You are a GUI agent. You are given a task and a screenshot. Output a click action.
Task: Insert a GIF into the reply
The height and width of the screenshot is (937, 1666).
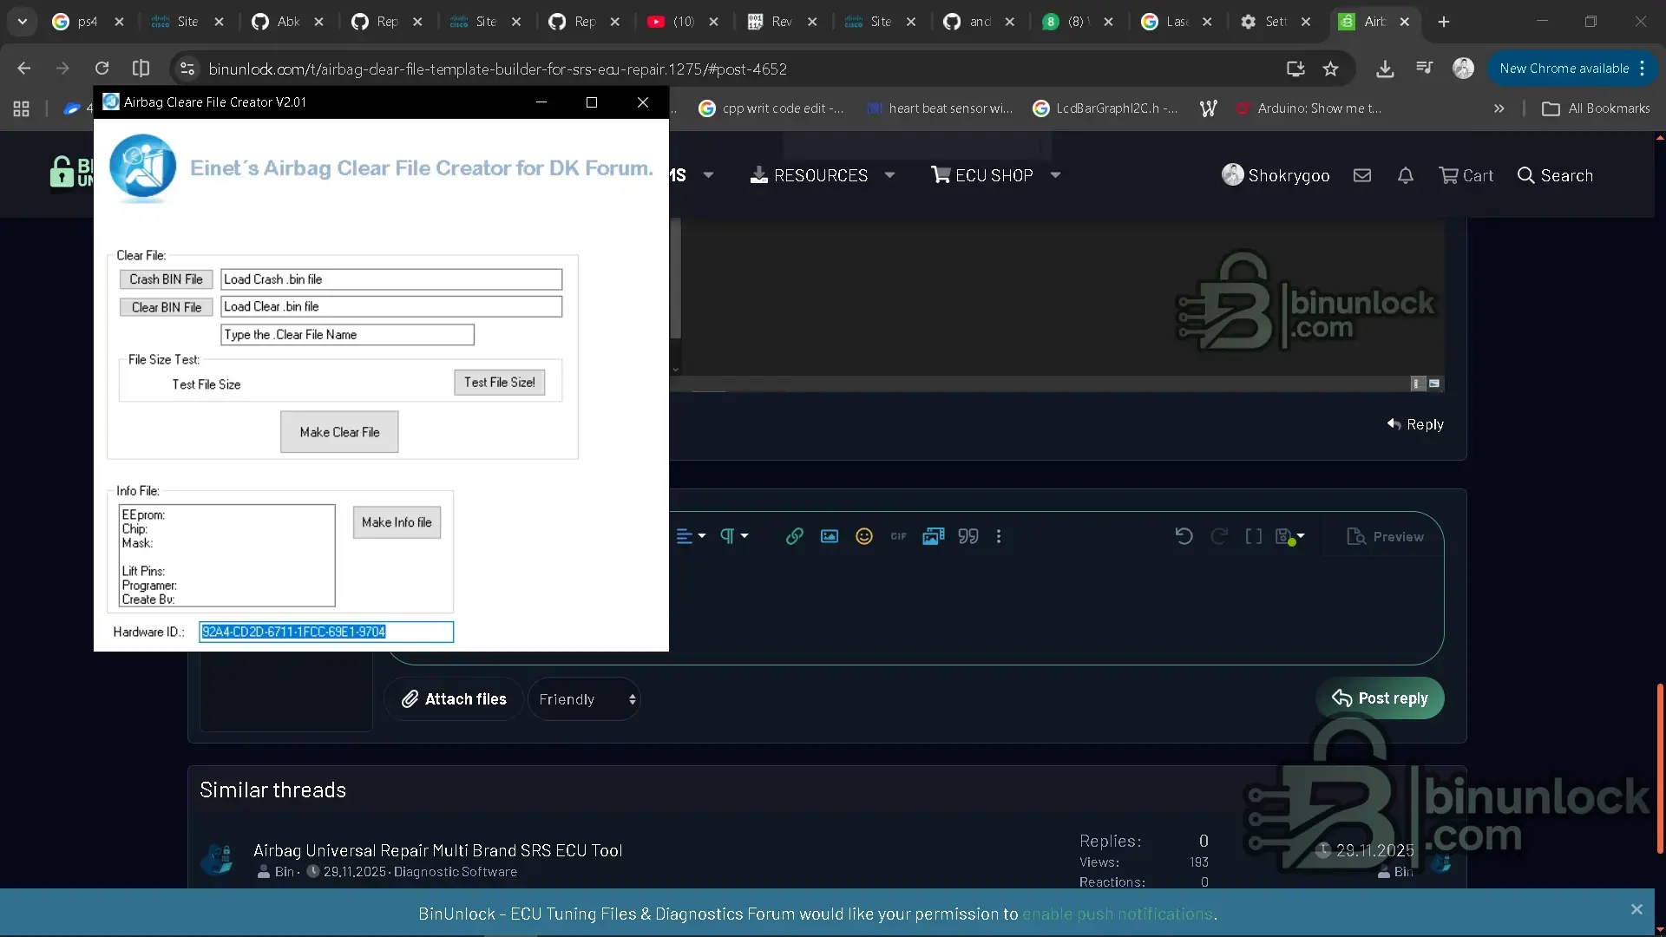click(898, 536)
